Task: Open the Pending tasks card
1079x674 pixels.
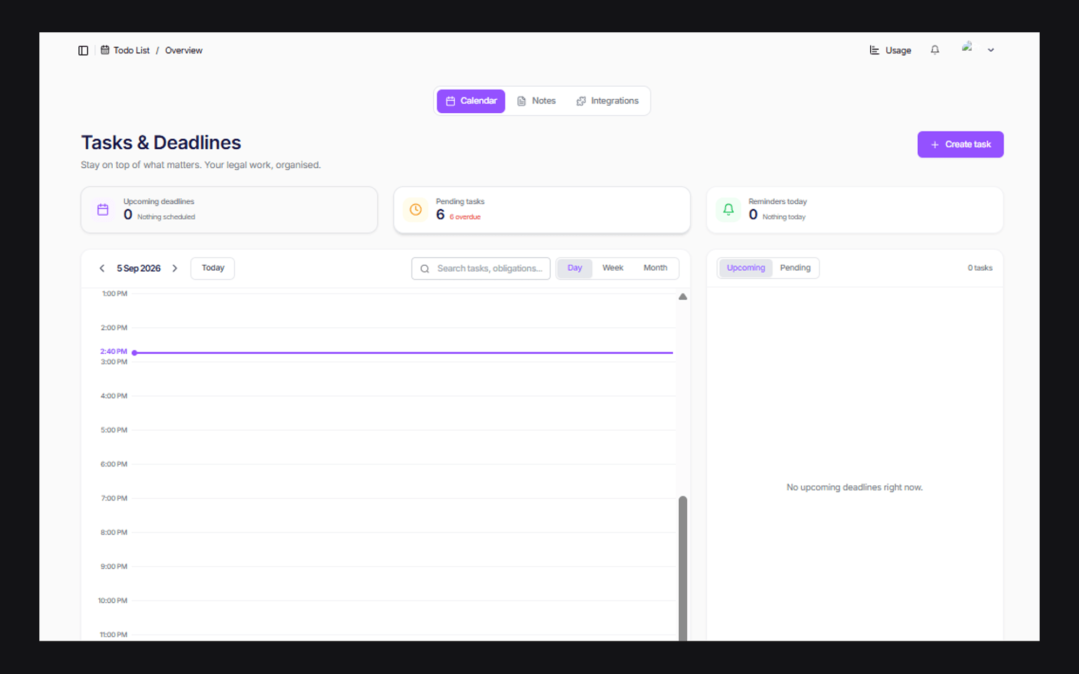Action: tap(542, 210)
